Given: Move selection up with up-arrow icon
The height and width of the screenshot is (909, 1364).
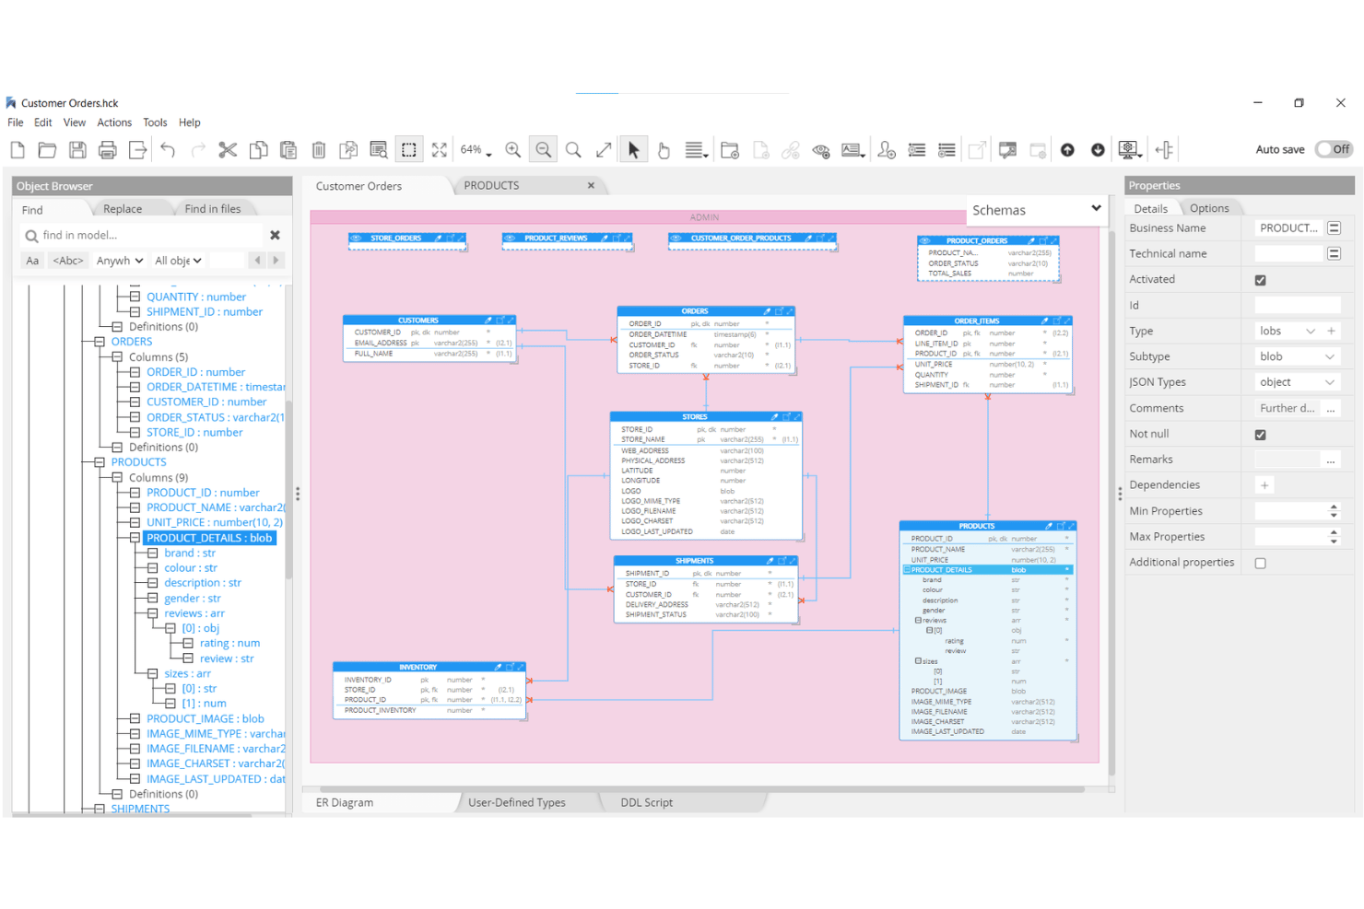Looking at the screenshot, I should [x=1067, y=150].
